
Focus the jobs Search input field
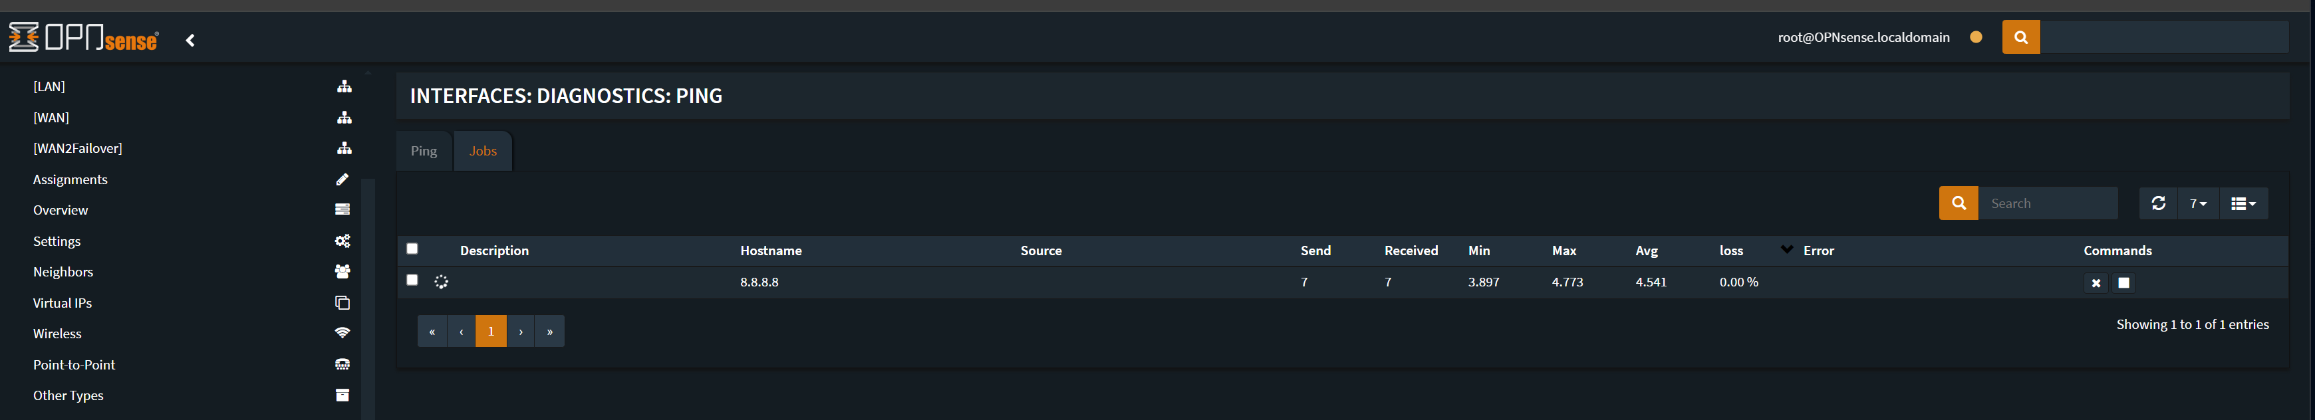(2047, 204)
